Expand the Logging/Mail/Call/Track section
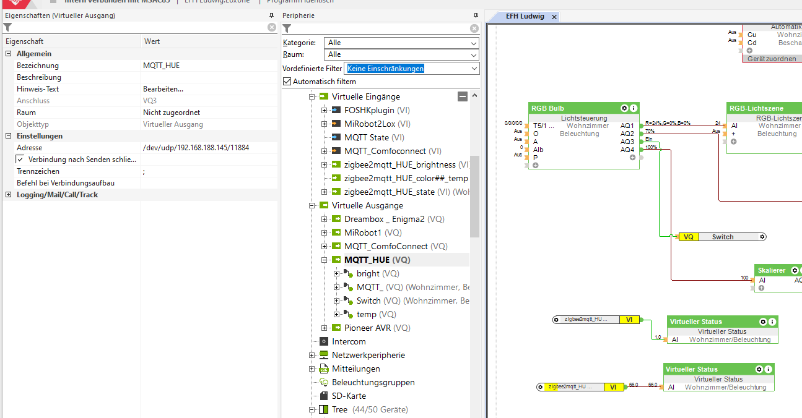Viewport: 802px width, 418px height. point(9,195)
